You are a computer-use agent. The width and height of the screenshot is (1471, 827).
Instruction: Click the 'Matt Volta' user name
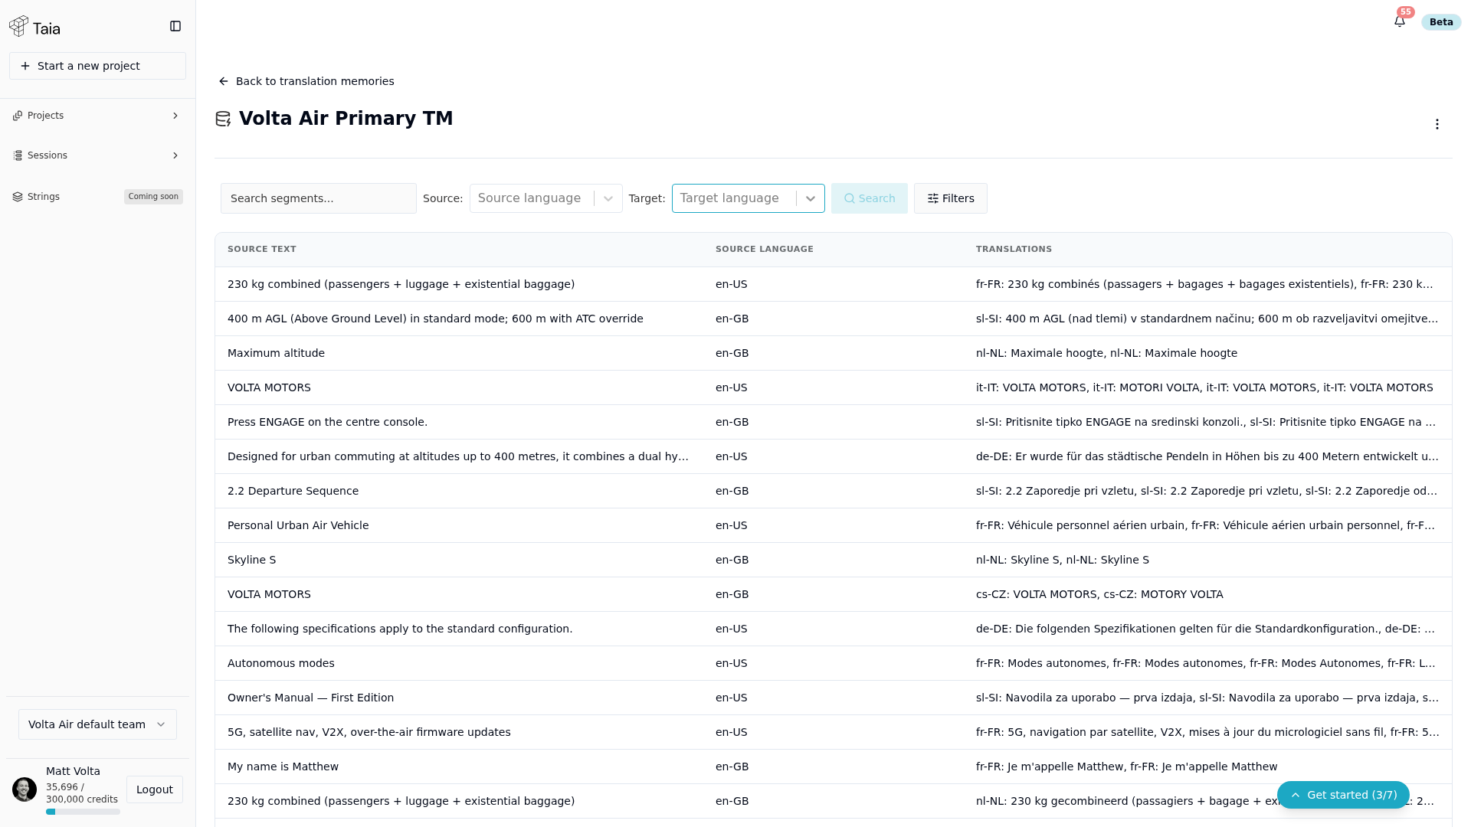pos(73,771)
